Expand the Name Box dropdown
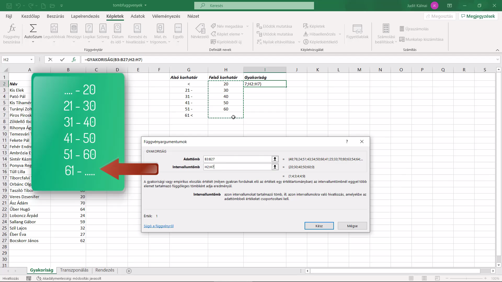Viewport: 502px width, 282px height. click(31, 60)
